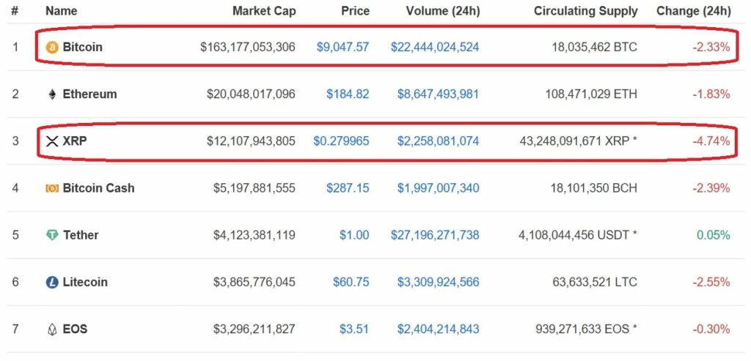Sort by Change (24h) column header
751x361 pixels.
(x=694, y=11)
